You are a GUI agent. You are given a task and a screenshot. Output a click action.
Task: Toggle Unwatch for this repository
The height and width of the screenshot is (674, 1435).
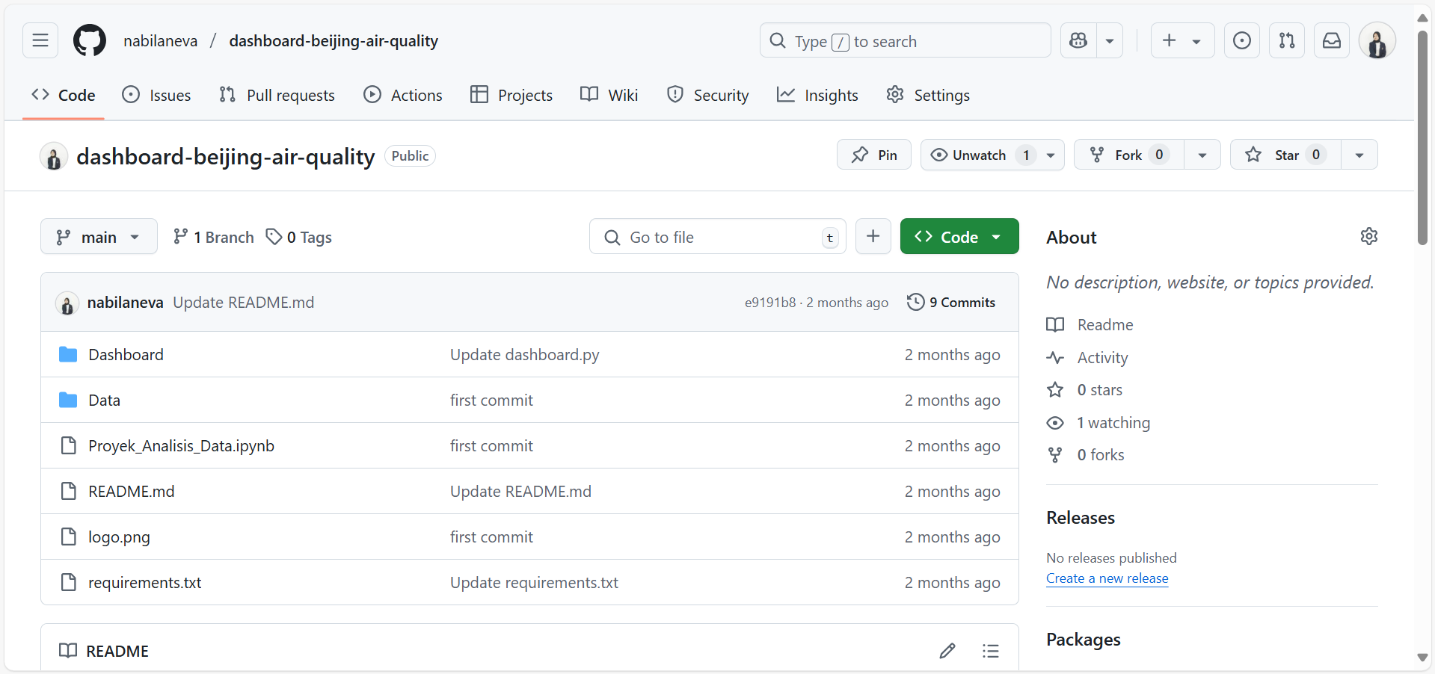[x=979, y=155]
